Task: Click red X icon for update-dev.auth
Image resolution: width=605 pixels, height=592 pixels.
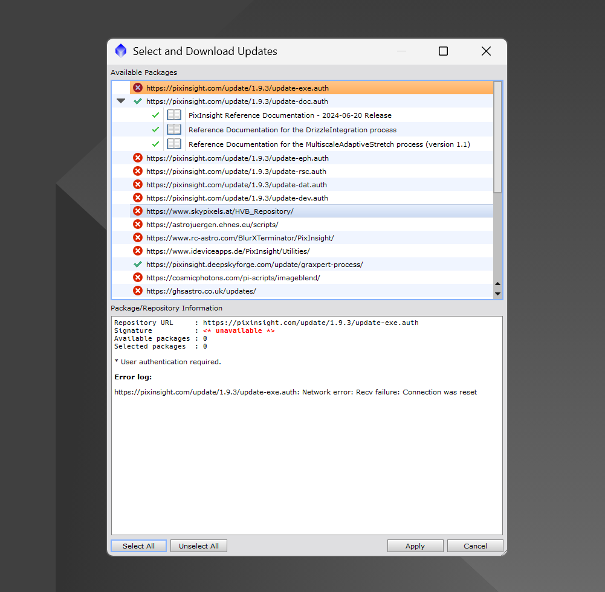Action: 138,198
